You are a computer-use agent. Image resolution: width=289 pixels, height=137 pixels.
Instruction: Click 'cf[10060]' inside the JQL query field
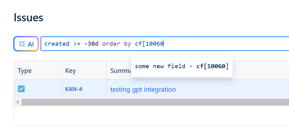click(x=149, y=44)
